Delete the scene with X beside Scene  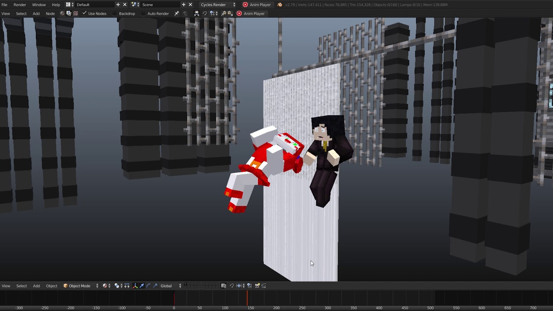pos(190,4)
